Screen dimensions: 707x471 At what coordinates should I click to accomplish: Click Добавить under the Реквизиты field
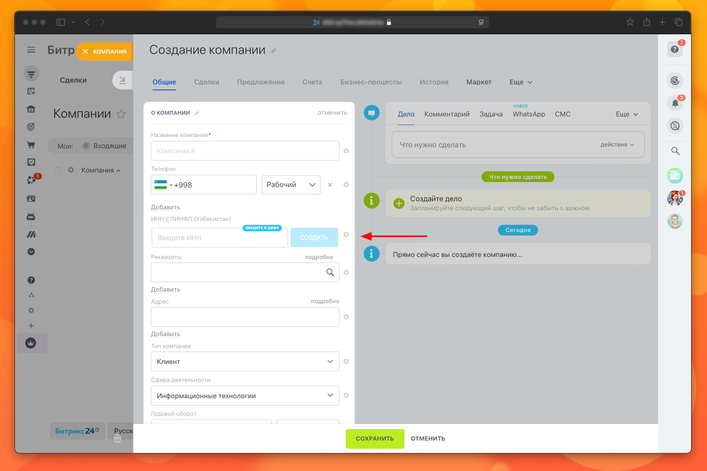point(165,289)
